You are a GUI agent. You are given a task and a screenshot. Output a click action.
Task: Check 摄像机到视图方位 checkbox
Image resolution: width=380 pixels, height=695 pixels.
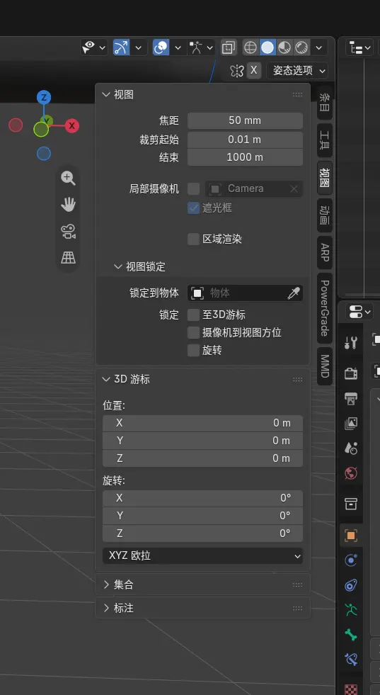(x=194, y=332)
